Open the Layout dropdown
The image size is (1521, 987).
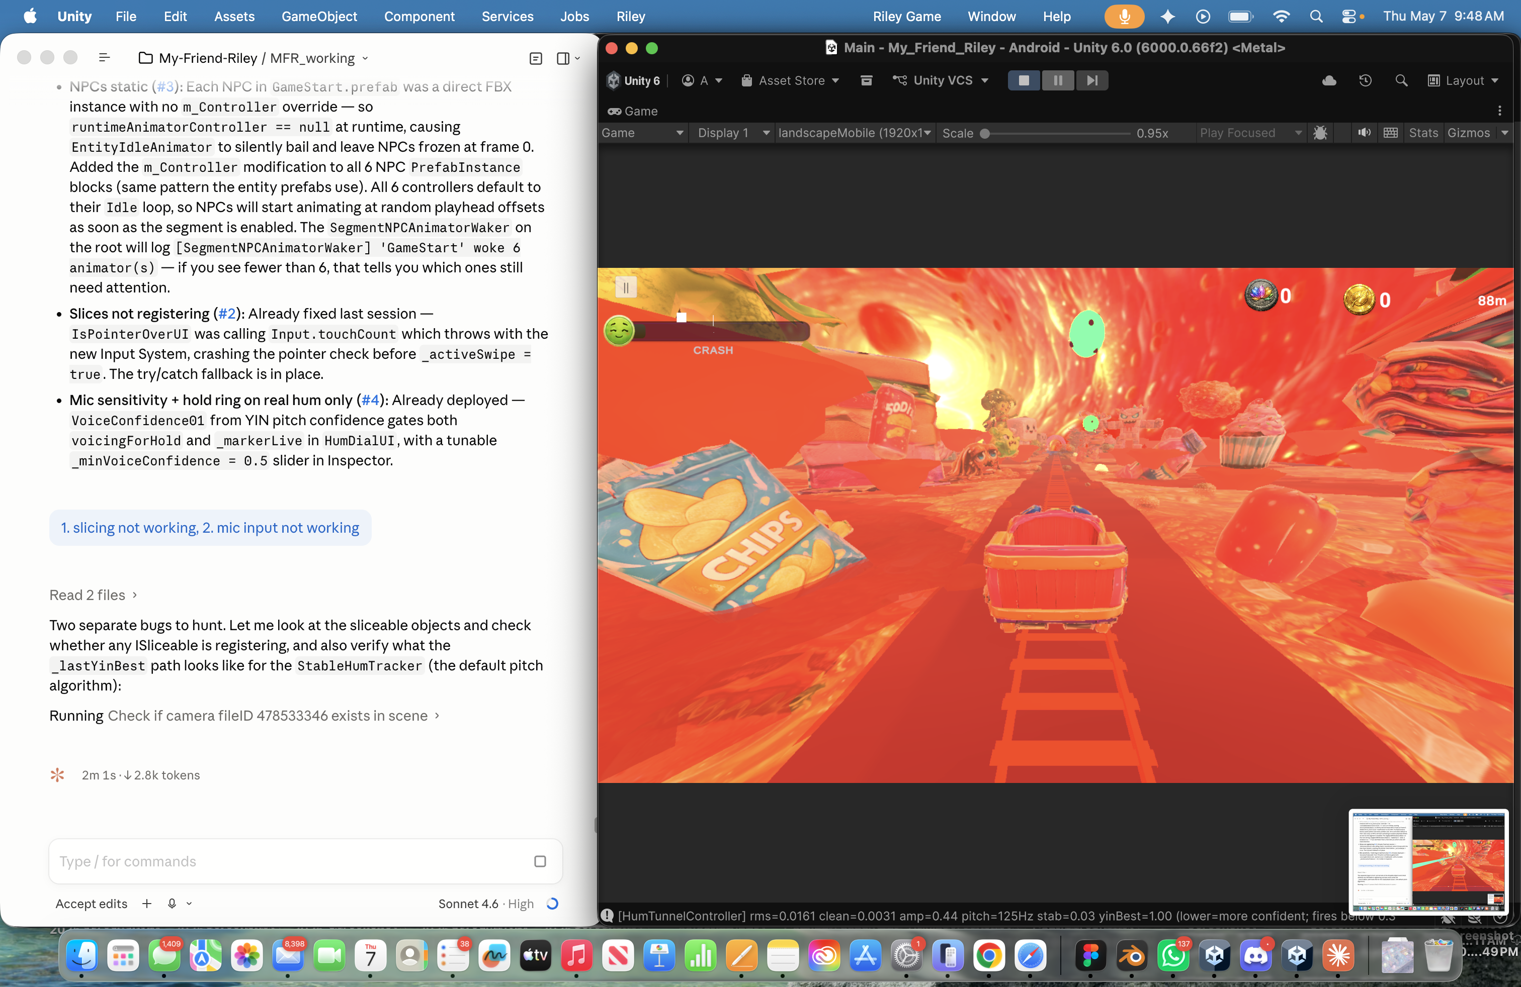[1463, 80]
